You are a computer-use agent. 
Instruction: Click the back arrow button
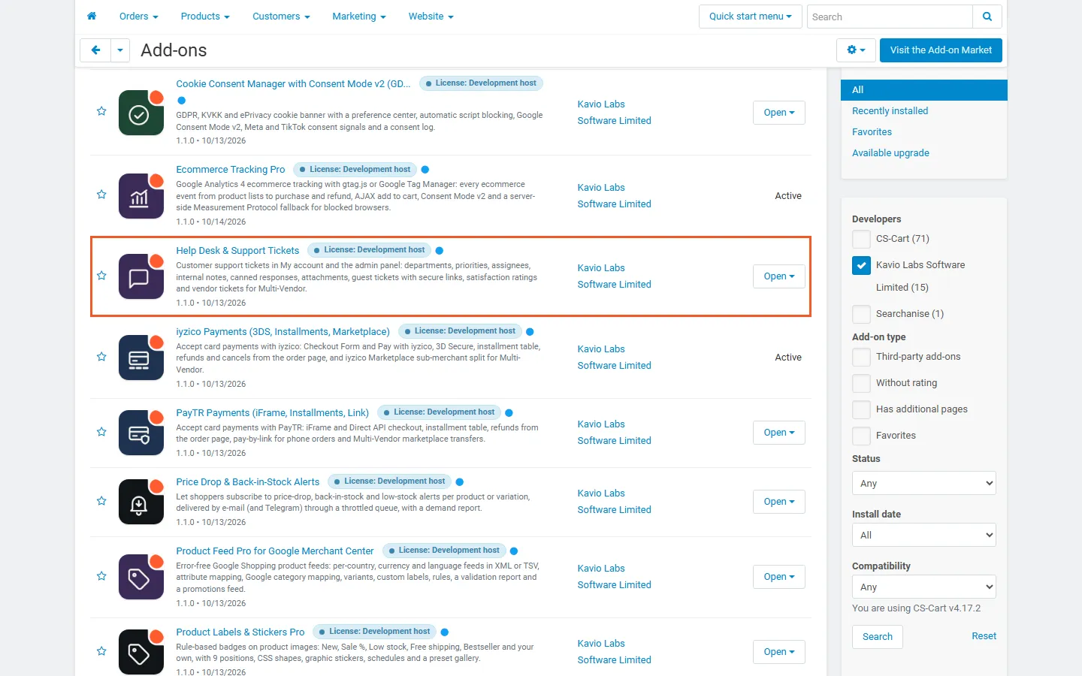[95, 50]
